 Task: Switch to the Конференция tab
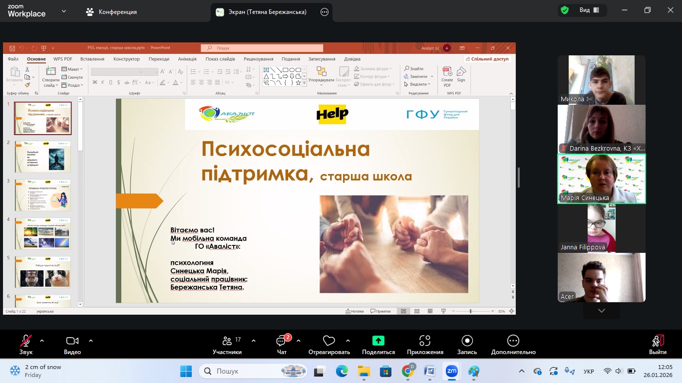(x=111, y=12)
